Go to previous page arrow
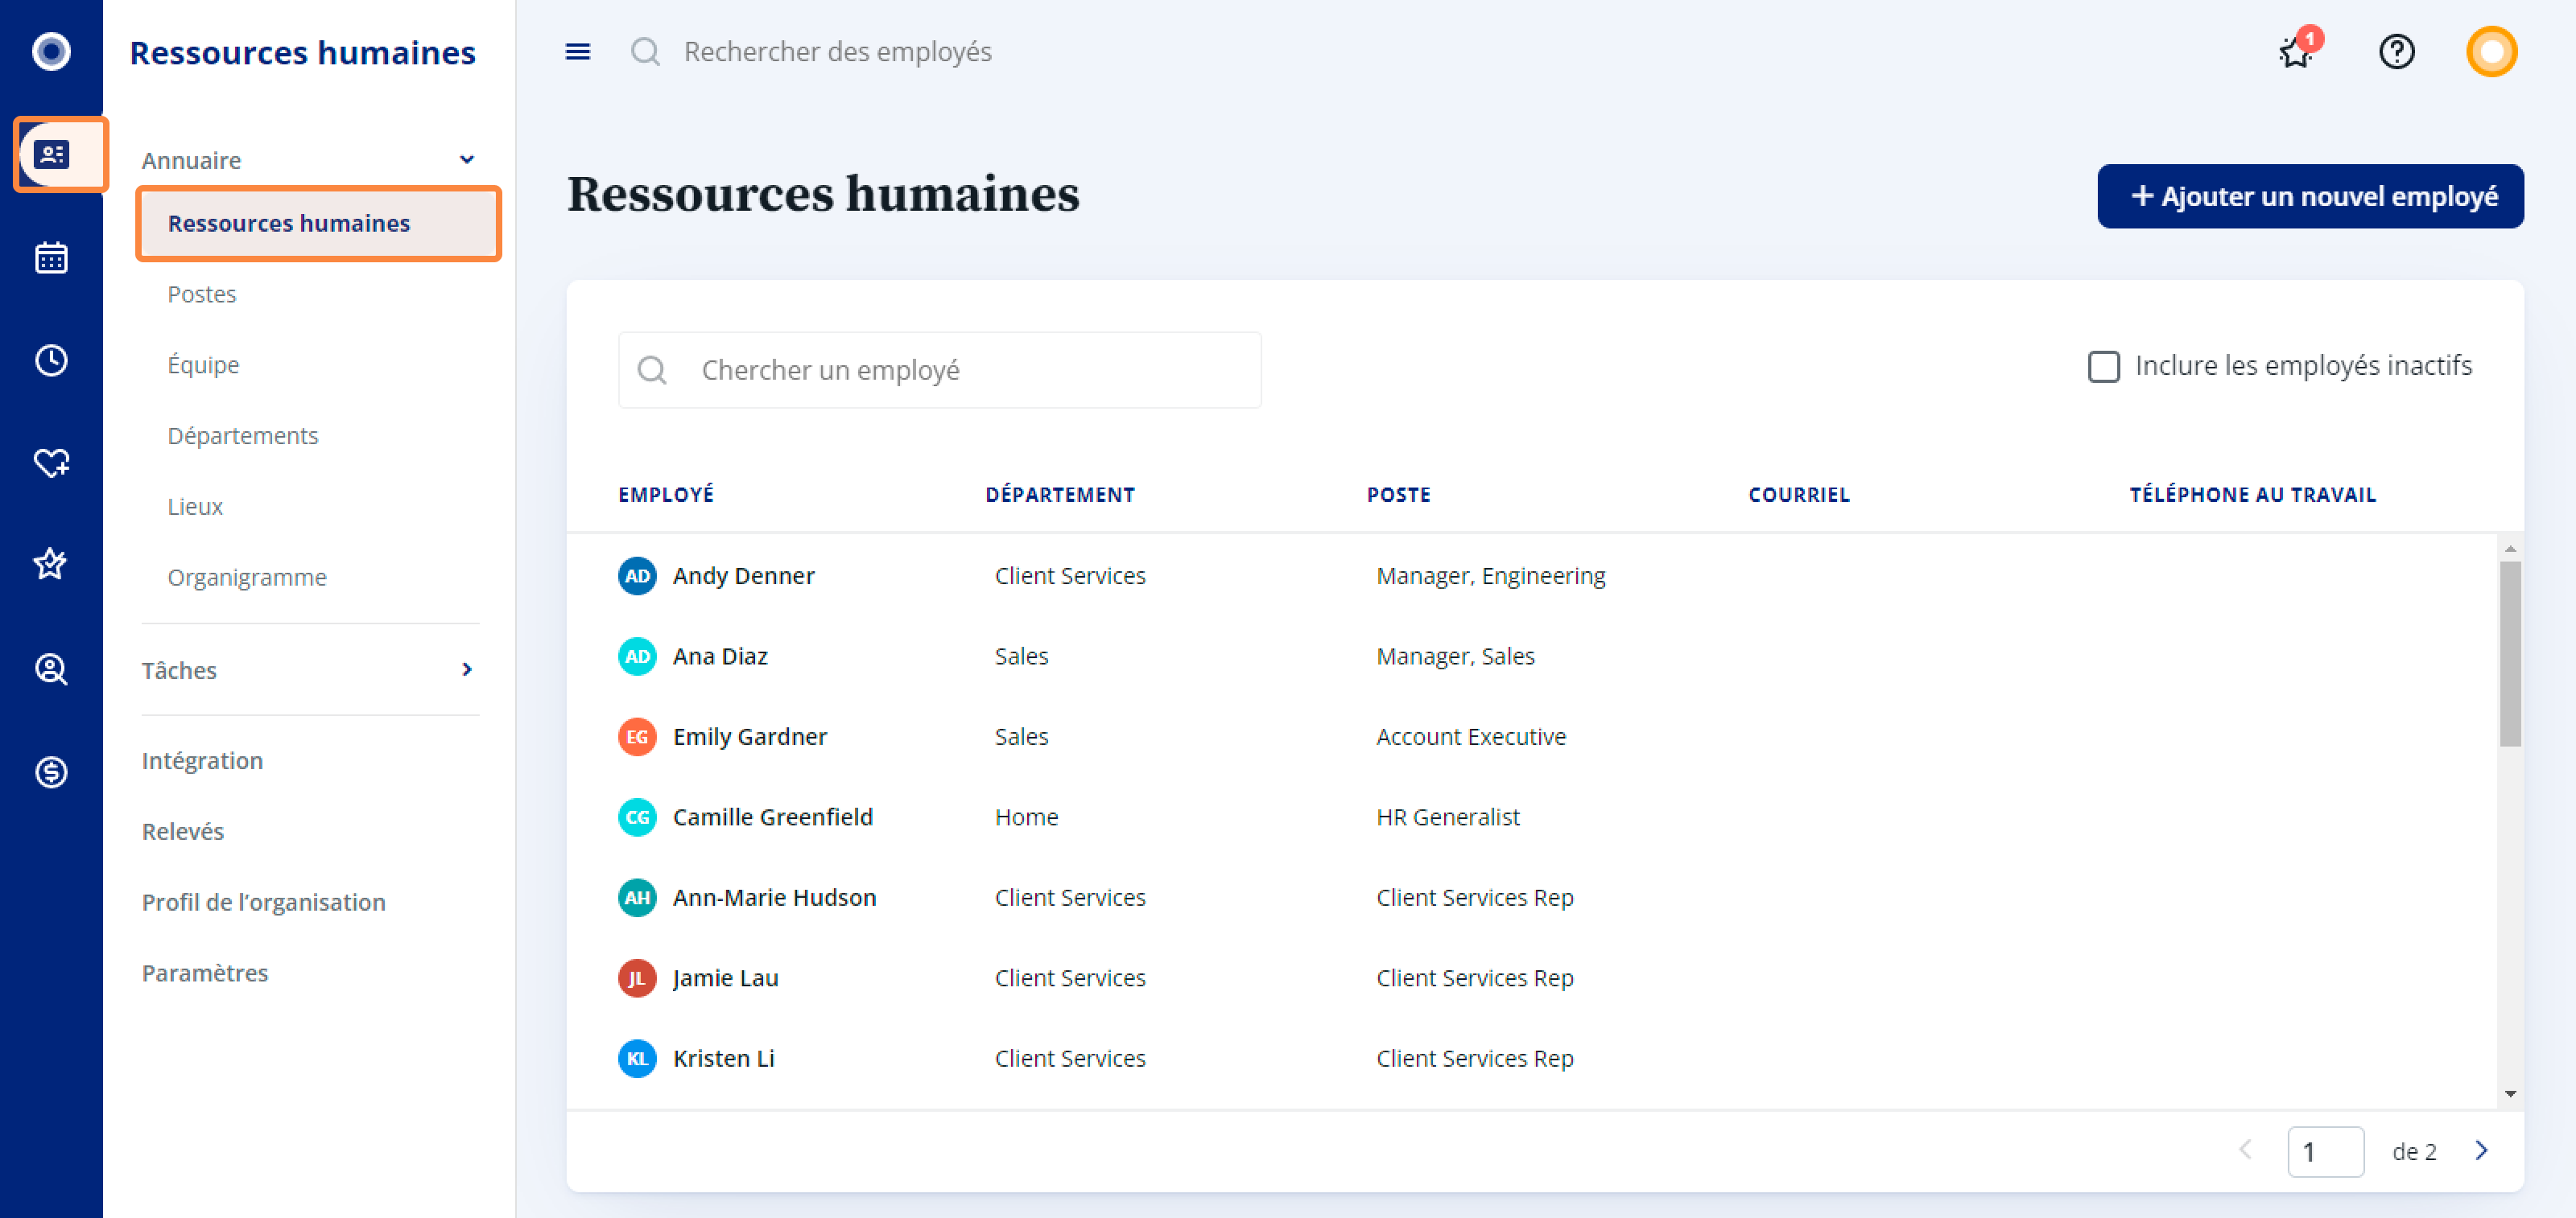Image resolution: width=2576 pixels, height=1218 pixels. pos(2246,1150)
